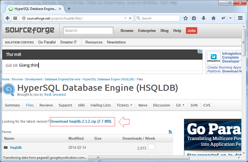Focus the SourceForge site Search box

pos(88,31)
